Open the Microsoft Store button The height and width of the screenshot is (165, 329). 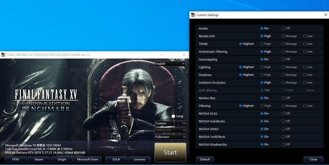pyautogui.click(x=87, y=159)
